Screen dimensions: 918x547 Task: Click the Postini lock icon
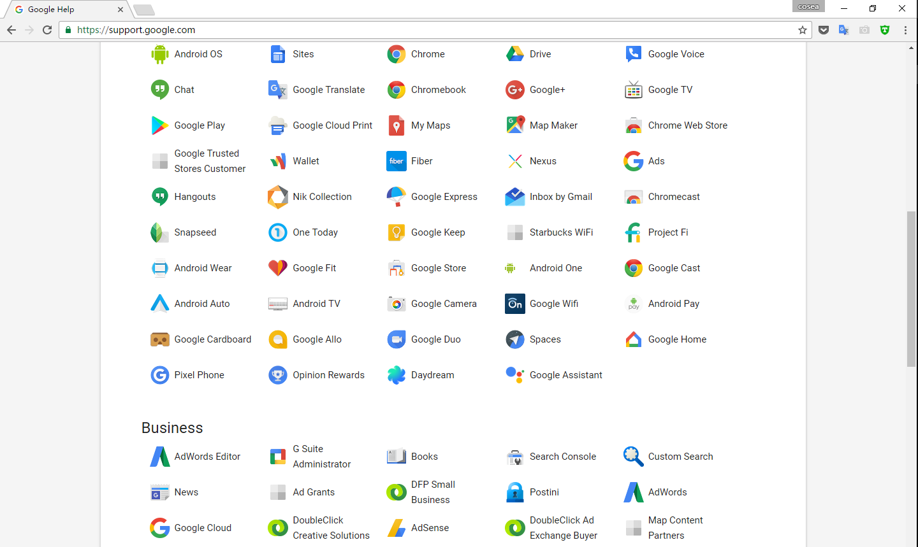pos(515,492)
